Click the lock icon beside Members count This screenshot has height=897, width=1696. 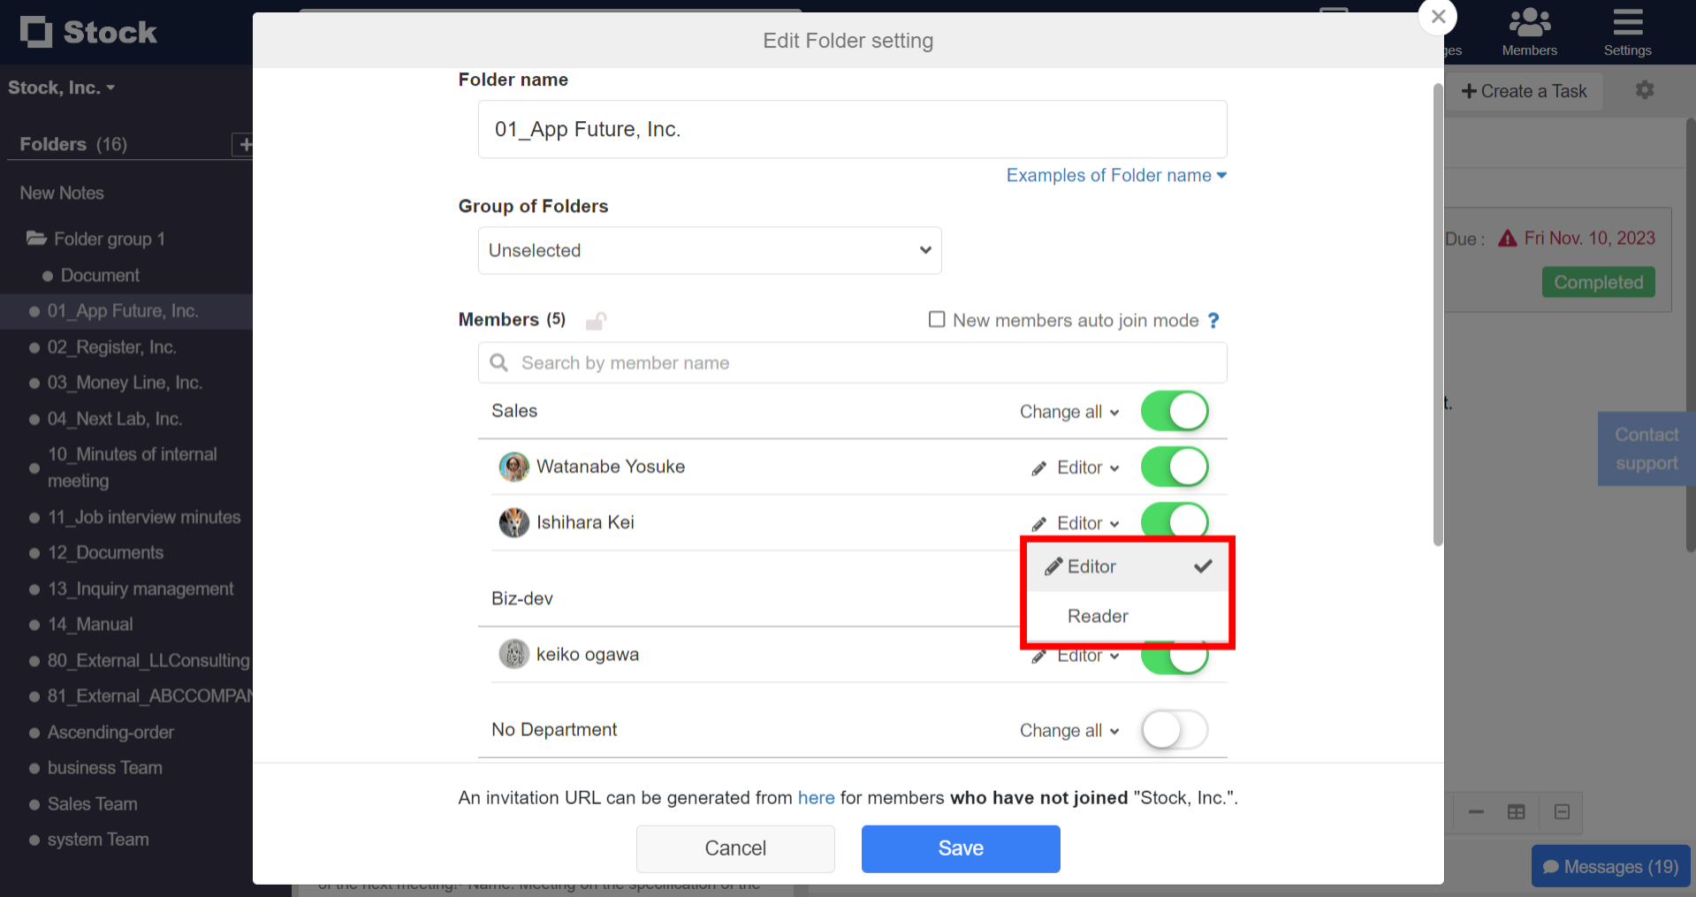tap(596, 320)
